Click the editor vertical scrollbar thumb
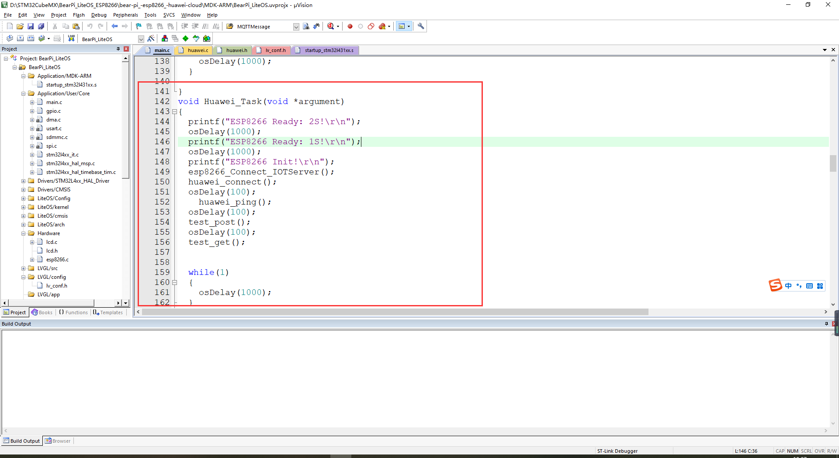 pos(833,163)
